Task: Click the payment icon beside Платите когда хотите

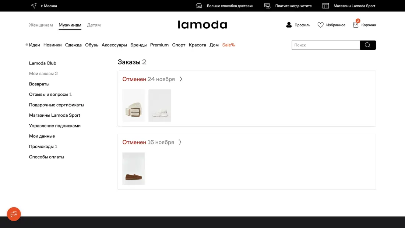Action: point(267,6)
